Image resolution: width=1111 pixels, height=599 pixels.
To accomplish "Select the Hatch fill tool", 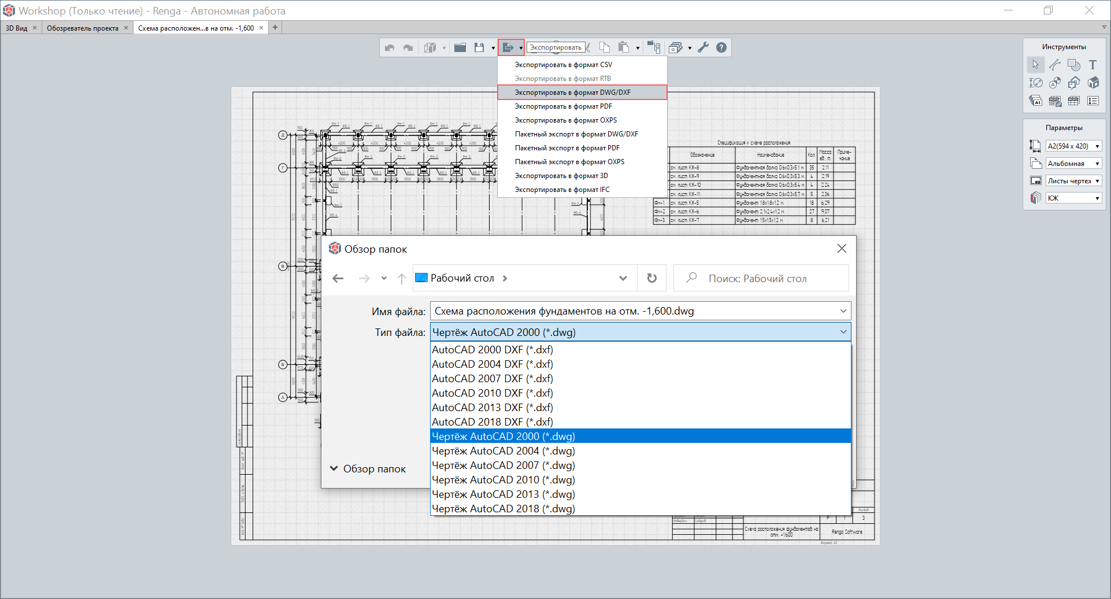I will (1074, 65).
